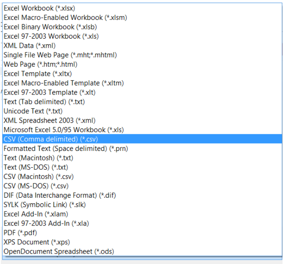
Task: Select XPS Document (*.xps)
Action: click(142, 242)
